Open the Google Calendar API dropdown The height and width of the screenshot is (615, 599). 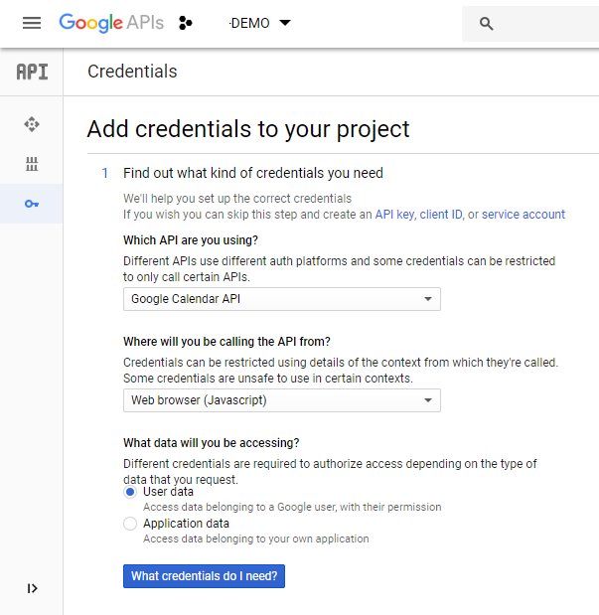coord(282,299)
